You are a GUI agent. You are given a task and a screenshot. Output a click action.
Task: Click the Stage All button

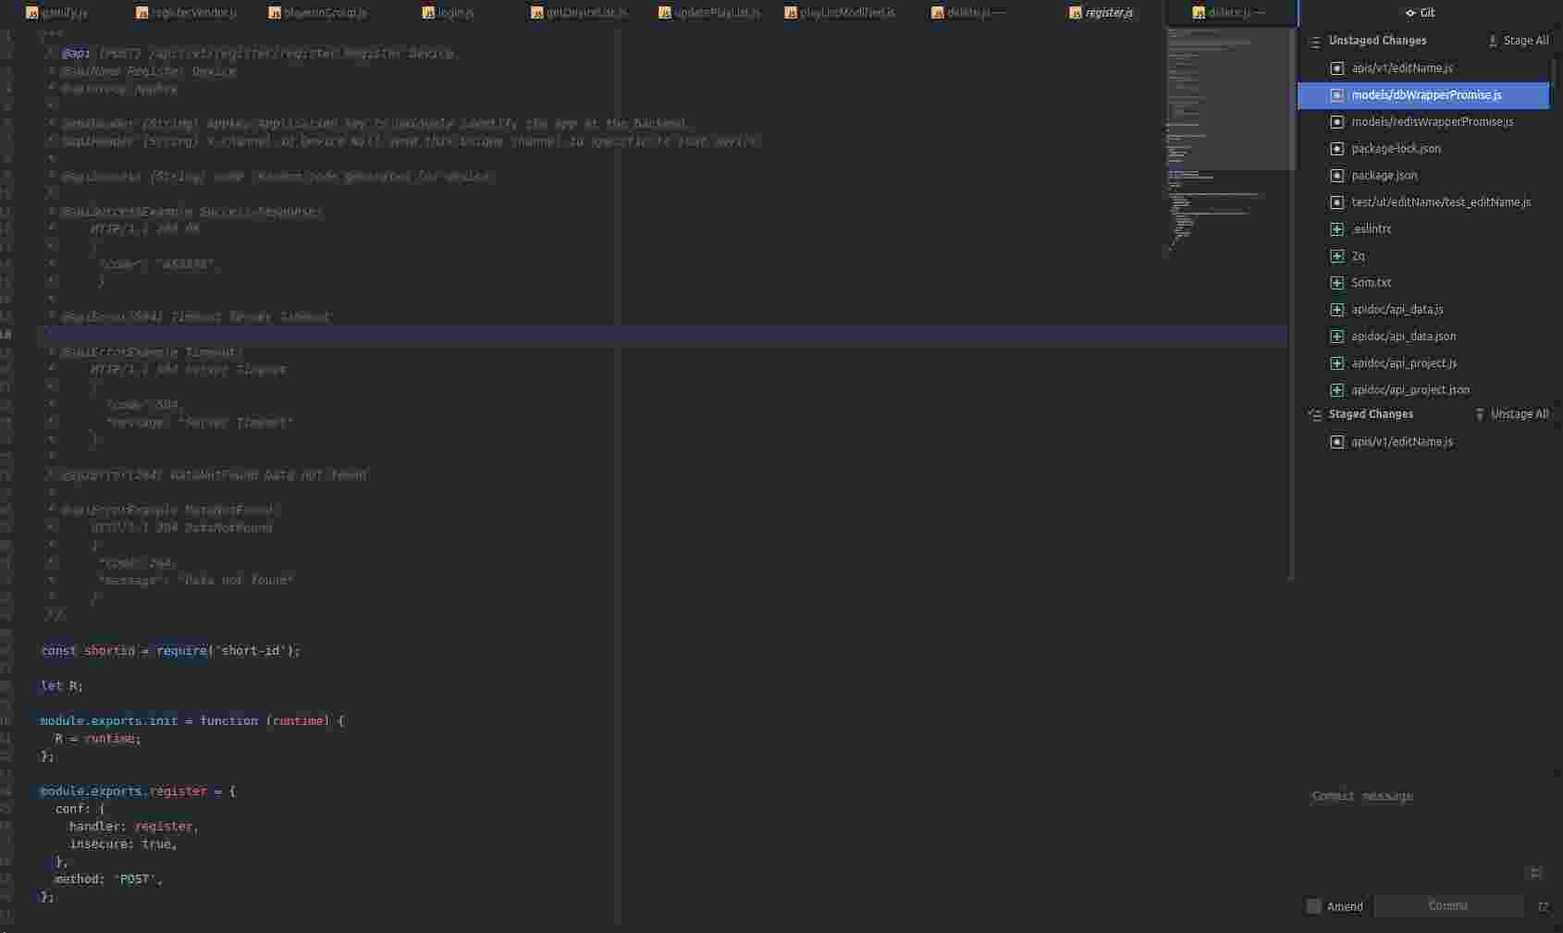click(x=1518, y=41)
